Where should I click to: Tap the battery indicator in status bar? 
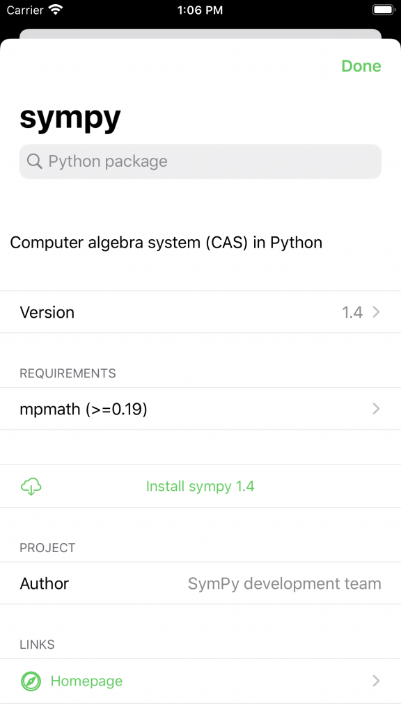[382, 10]
